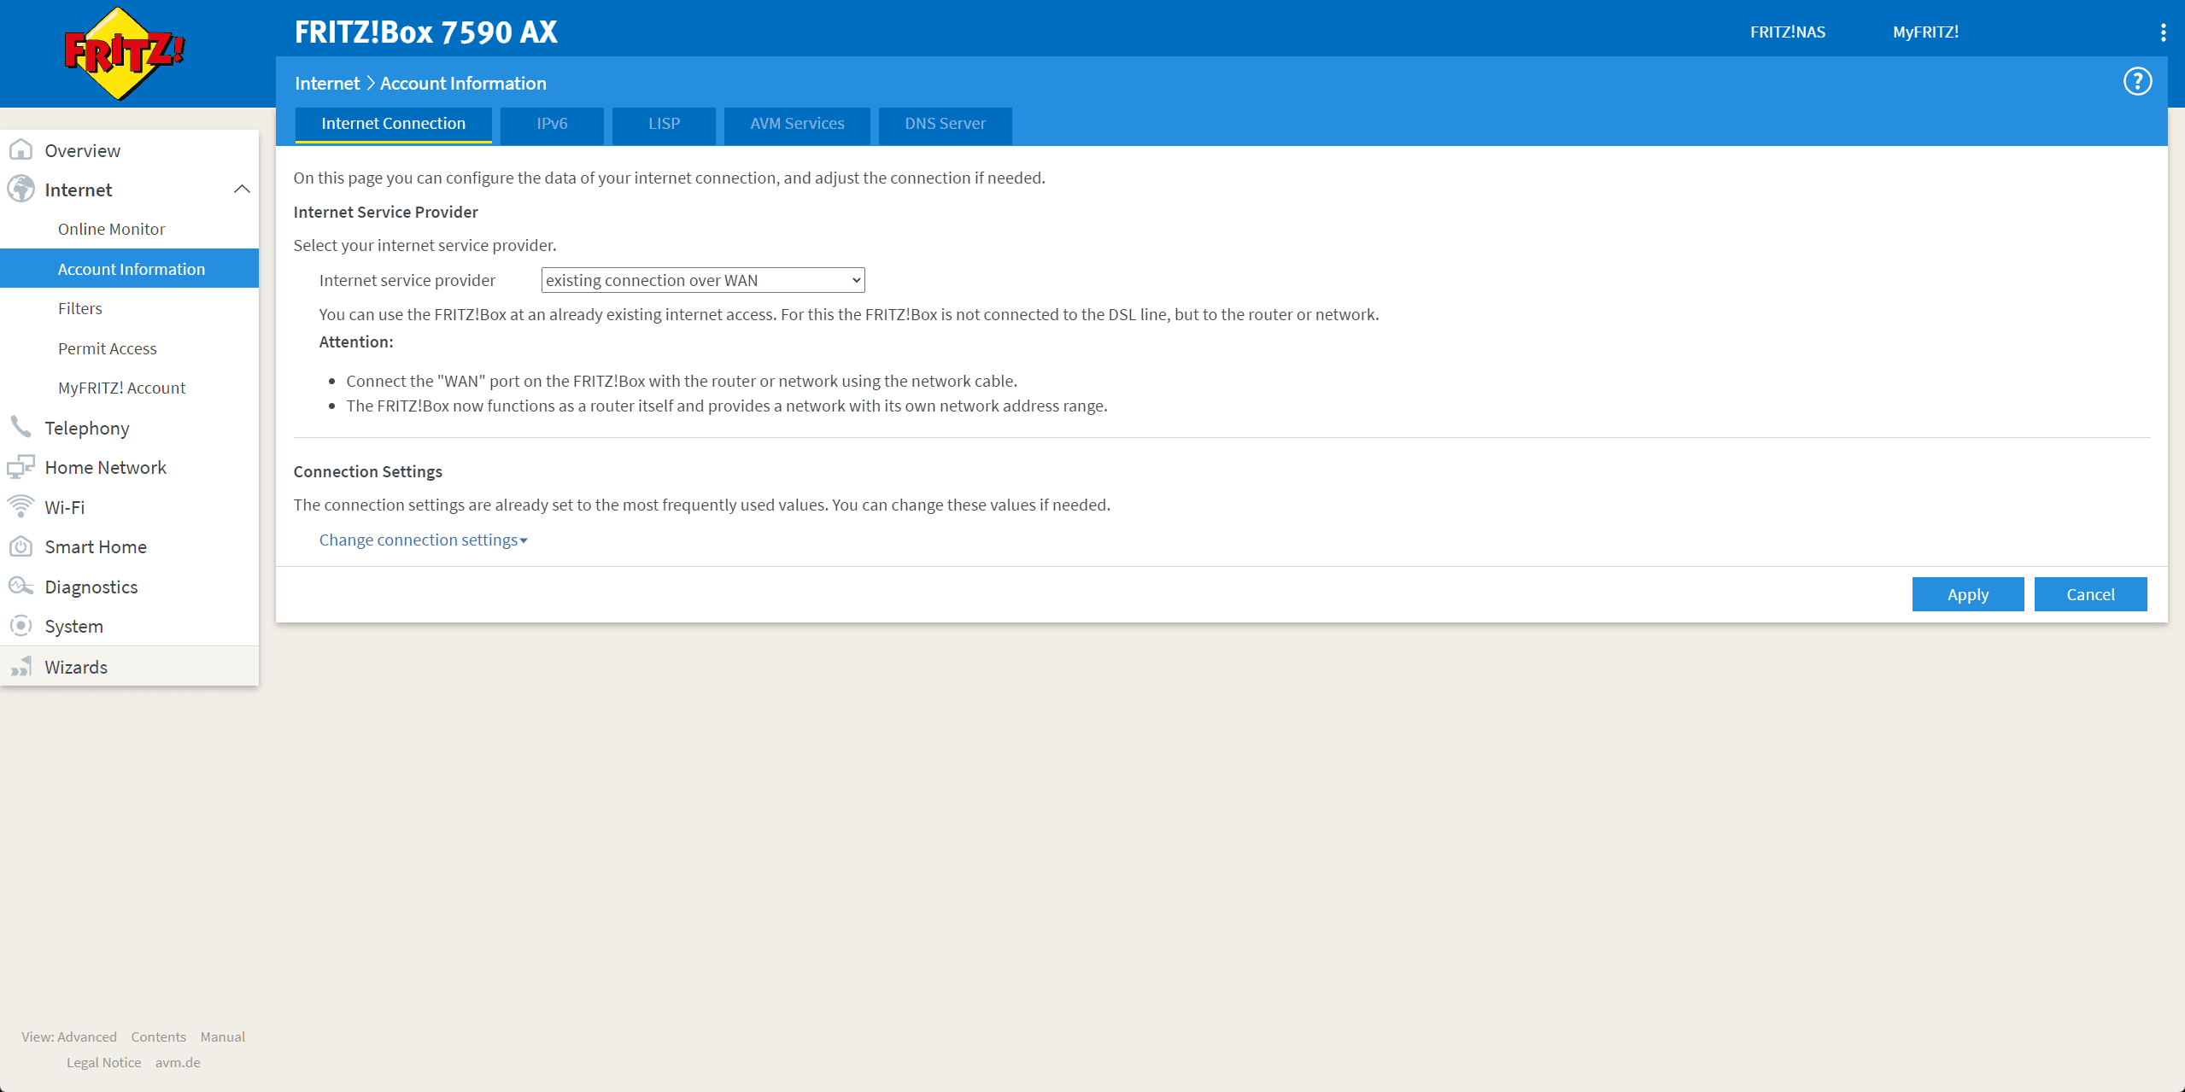Viewport: 2185px width, 1092px height.
Task: Click the Overview house icon
Action: click(21, 150)
